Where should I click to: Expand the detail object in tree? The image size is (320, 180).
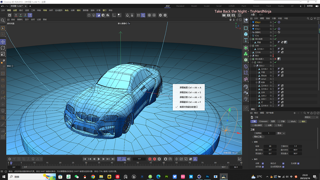[x=256, y=79]
